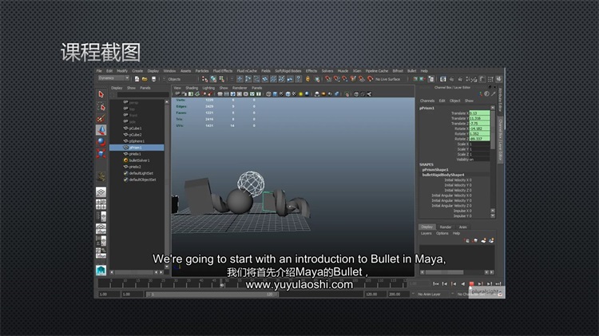Image resolution: width=599 pixels, height=336 pixels.
Task: Click the Translate X value field
Action: point(479,113)
